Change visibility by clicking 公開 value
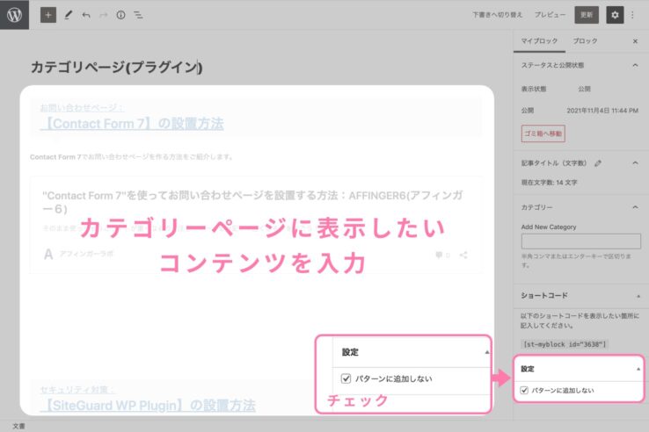 point(584,90)
